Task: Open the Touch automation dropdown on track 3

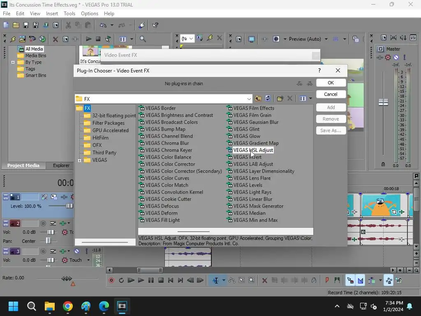Action: (88, 260)
